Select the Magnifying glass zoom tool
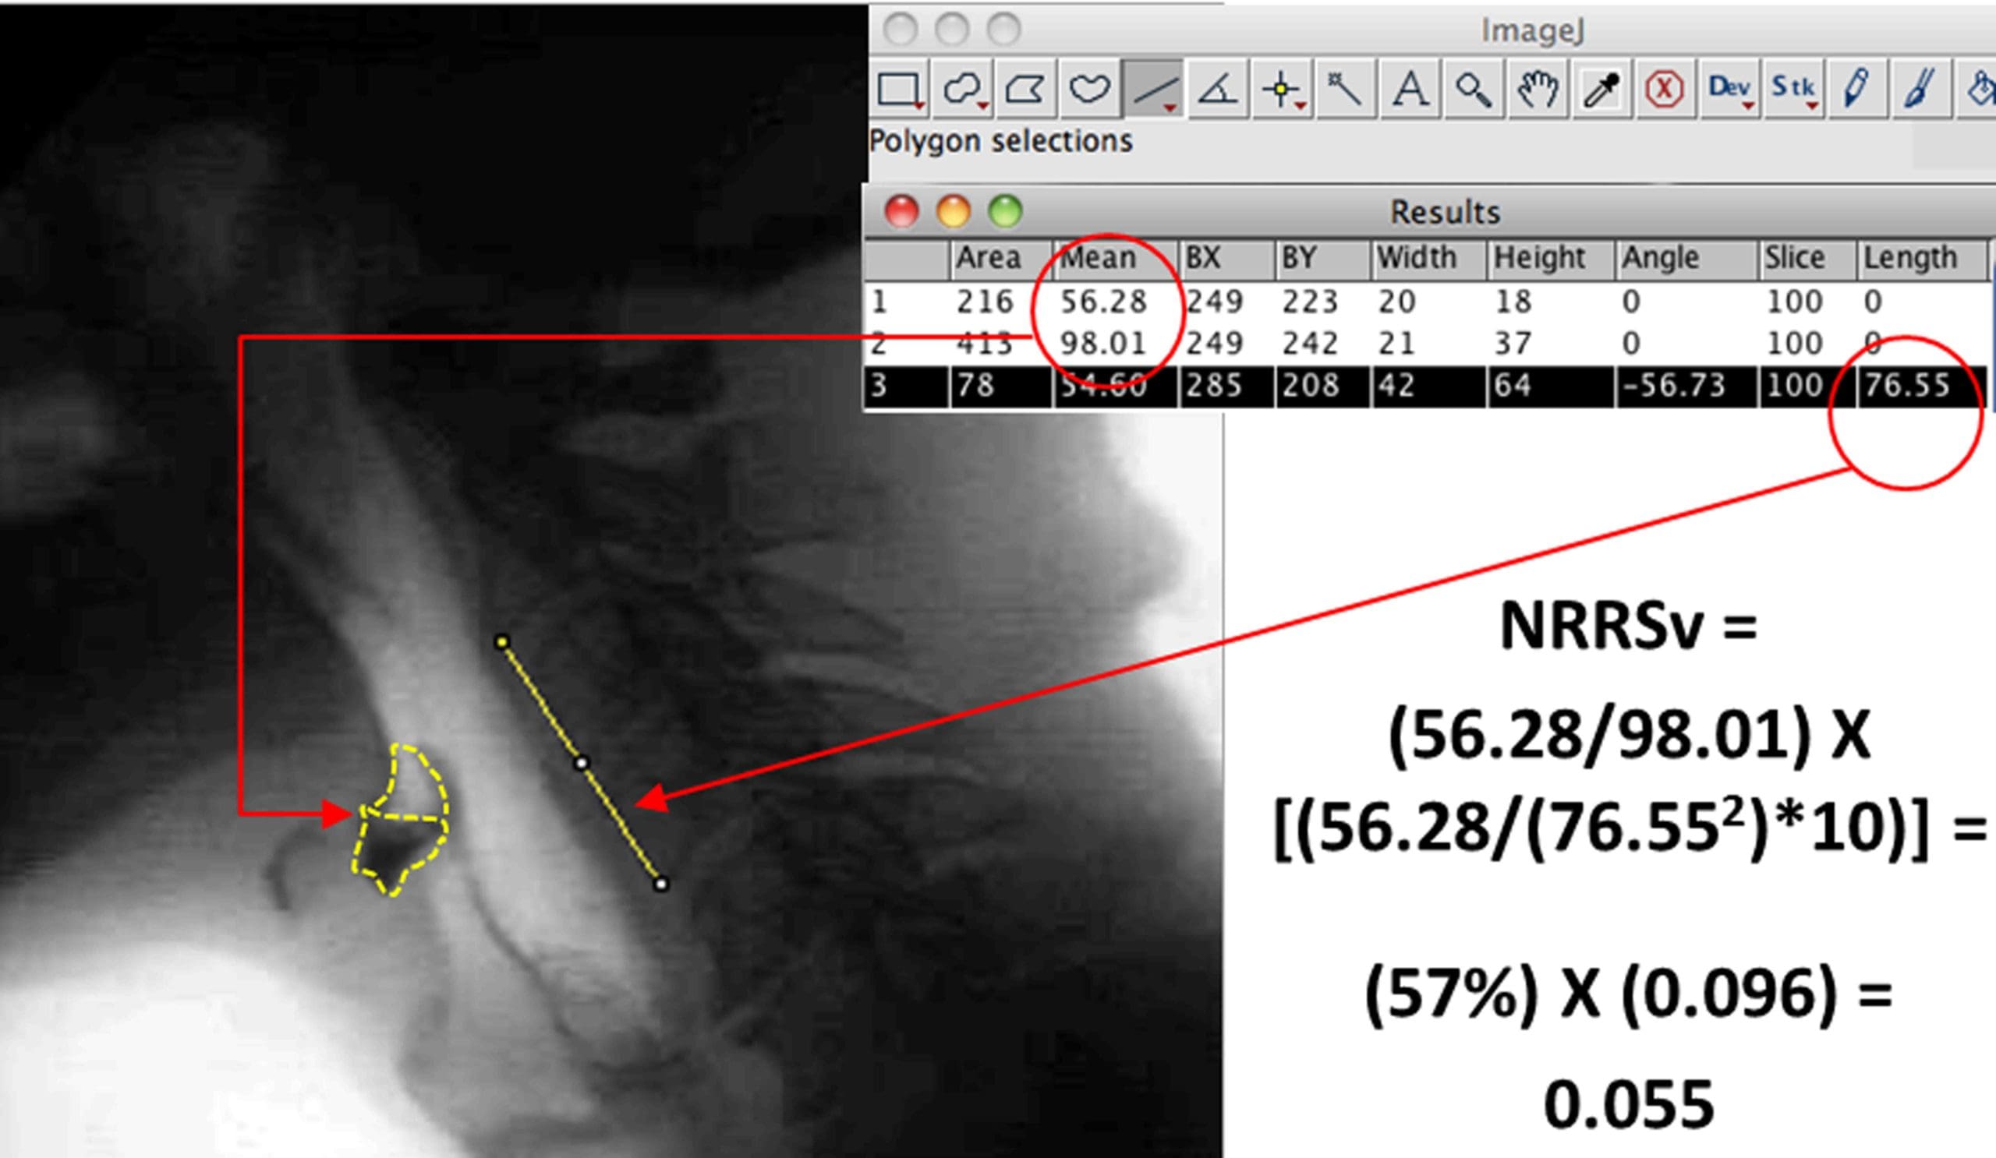The height and width of the screenshot is (1158, 1996). click(1474, 89)
